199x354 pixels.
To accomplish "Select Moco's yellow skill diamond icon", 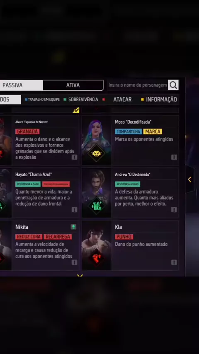I will click(x=97, y=153).
